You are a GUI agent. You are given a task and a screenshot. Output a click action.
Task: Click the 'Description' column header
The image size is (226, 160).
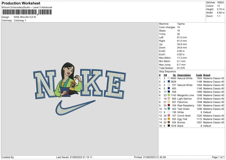(184, 75)
